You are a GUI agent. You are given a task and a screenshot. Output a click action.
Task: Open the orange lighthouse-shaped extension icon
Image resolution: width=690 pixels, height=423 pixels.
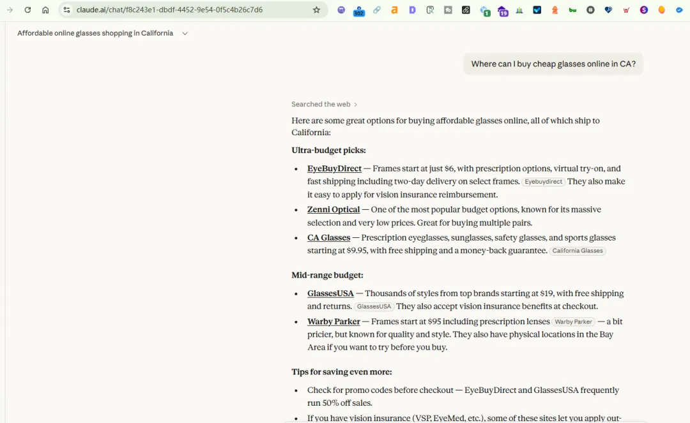click(x=555, y=10)
